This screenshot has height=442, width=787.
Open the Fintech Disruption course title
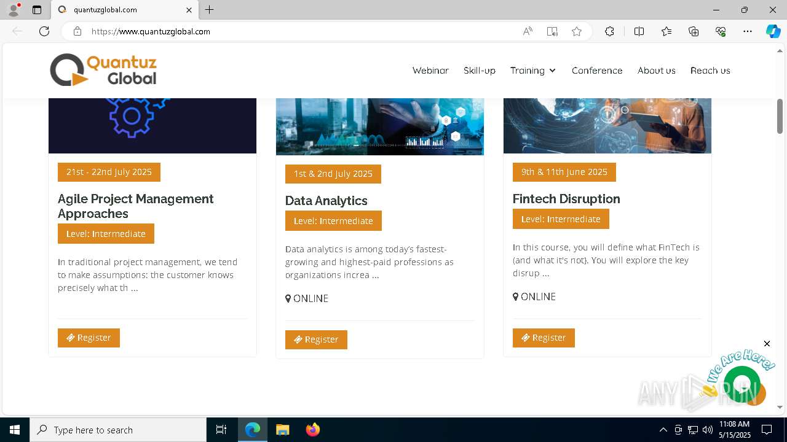coord(566,199)
